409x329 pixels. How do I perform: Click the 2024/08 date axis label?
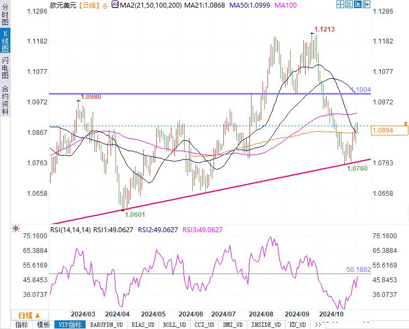[x=261, y=314]
